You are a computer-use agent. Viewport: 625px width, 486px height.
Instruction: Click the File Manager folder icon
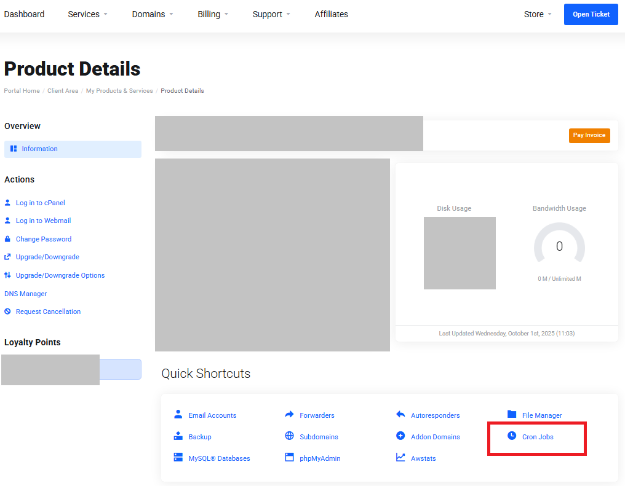pyautogui.click(x=512, y=414)
